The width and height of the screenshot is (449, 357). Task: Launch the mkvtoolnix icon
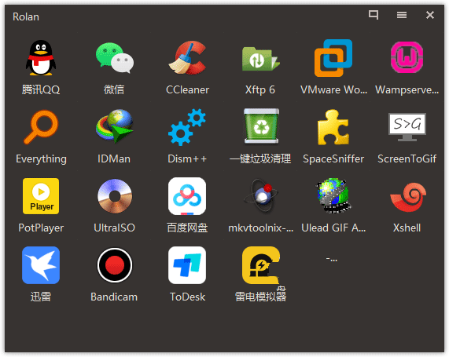[x=260, y=195]
